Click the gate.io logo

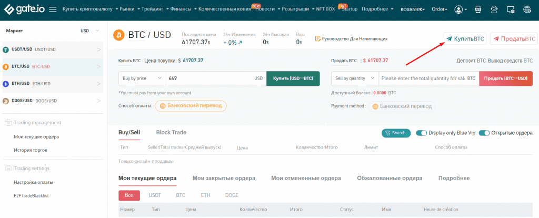coord(23,9)
